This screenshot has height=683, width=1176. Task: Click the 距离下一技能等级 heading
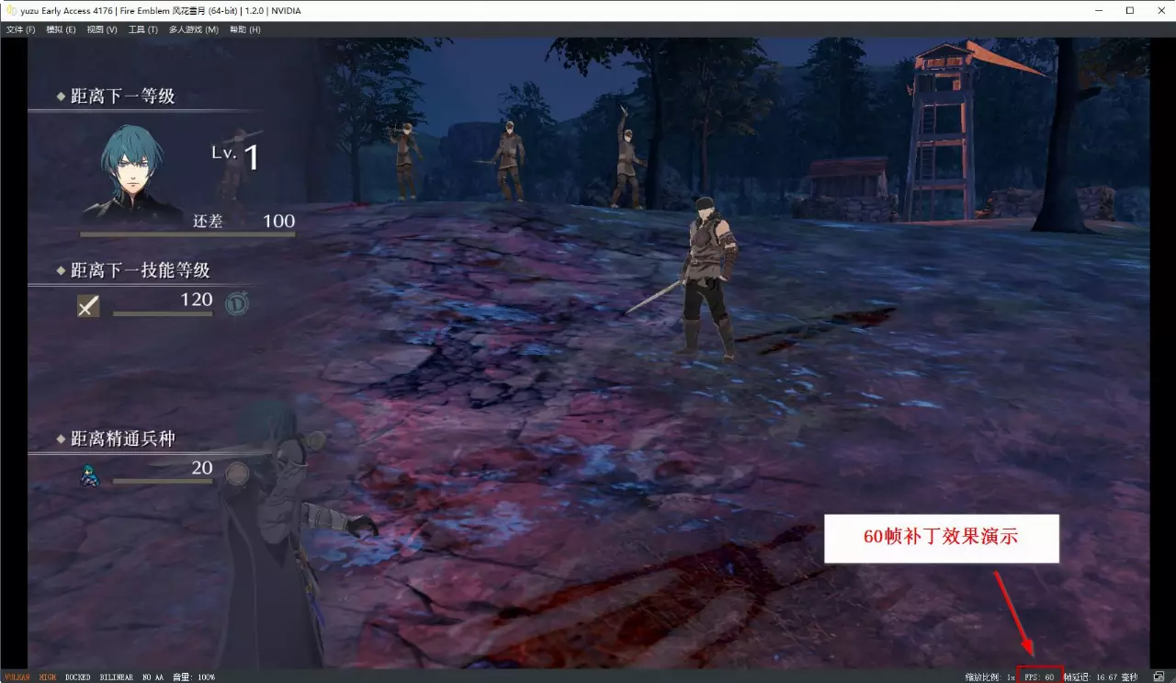click(x=141, y=270)
